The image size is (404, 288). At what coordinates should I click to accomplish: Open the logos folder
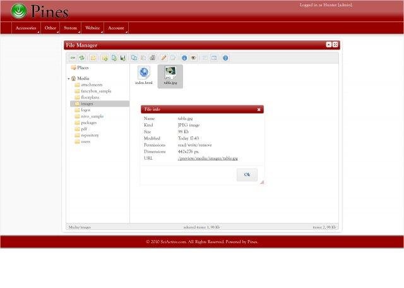click(83, 110)
